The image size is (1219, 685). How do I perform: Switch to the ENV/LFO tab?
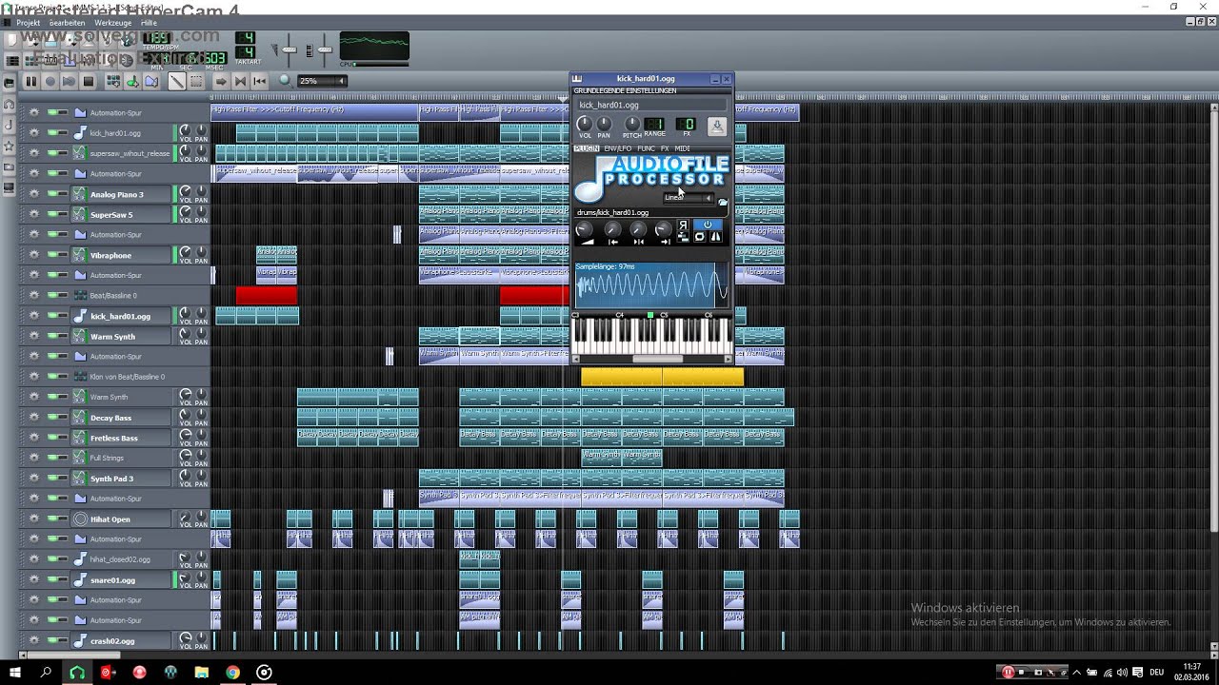tap(617, 149)
